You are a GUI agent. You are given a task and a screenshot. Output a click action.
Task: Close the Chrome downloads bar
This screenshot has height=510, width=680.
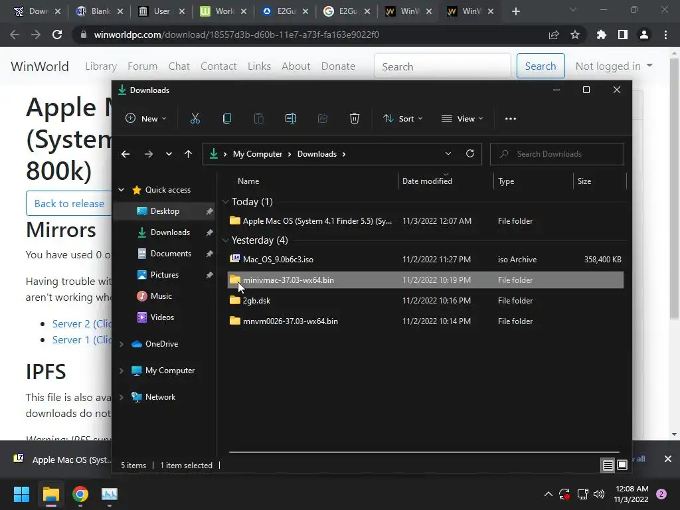tap(668, 459)
